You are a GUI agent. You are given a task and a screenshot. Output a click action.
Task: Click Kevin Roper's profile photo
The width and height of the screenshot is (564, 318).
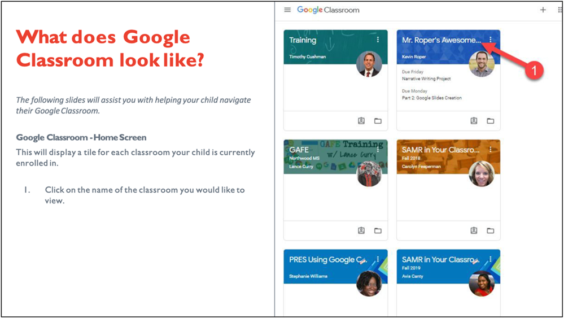(482, 64)
